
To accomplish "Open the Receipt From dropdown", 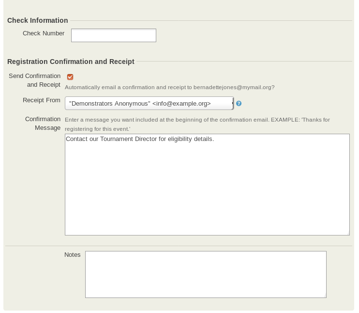I will coord(150,104).
